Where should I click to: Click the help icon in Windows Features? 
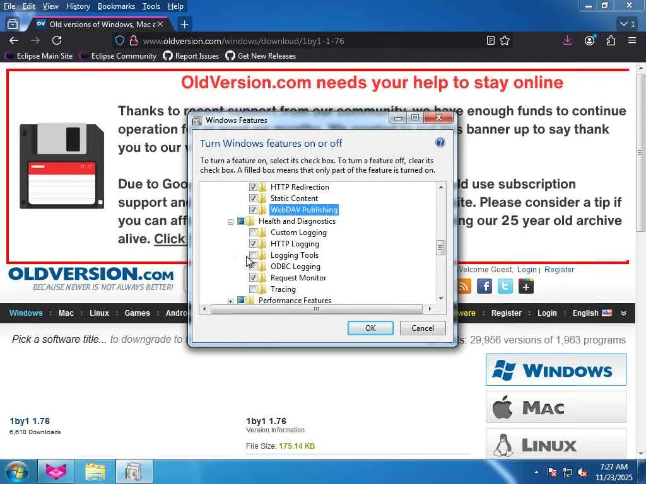440,143
